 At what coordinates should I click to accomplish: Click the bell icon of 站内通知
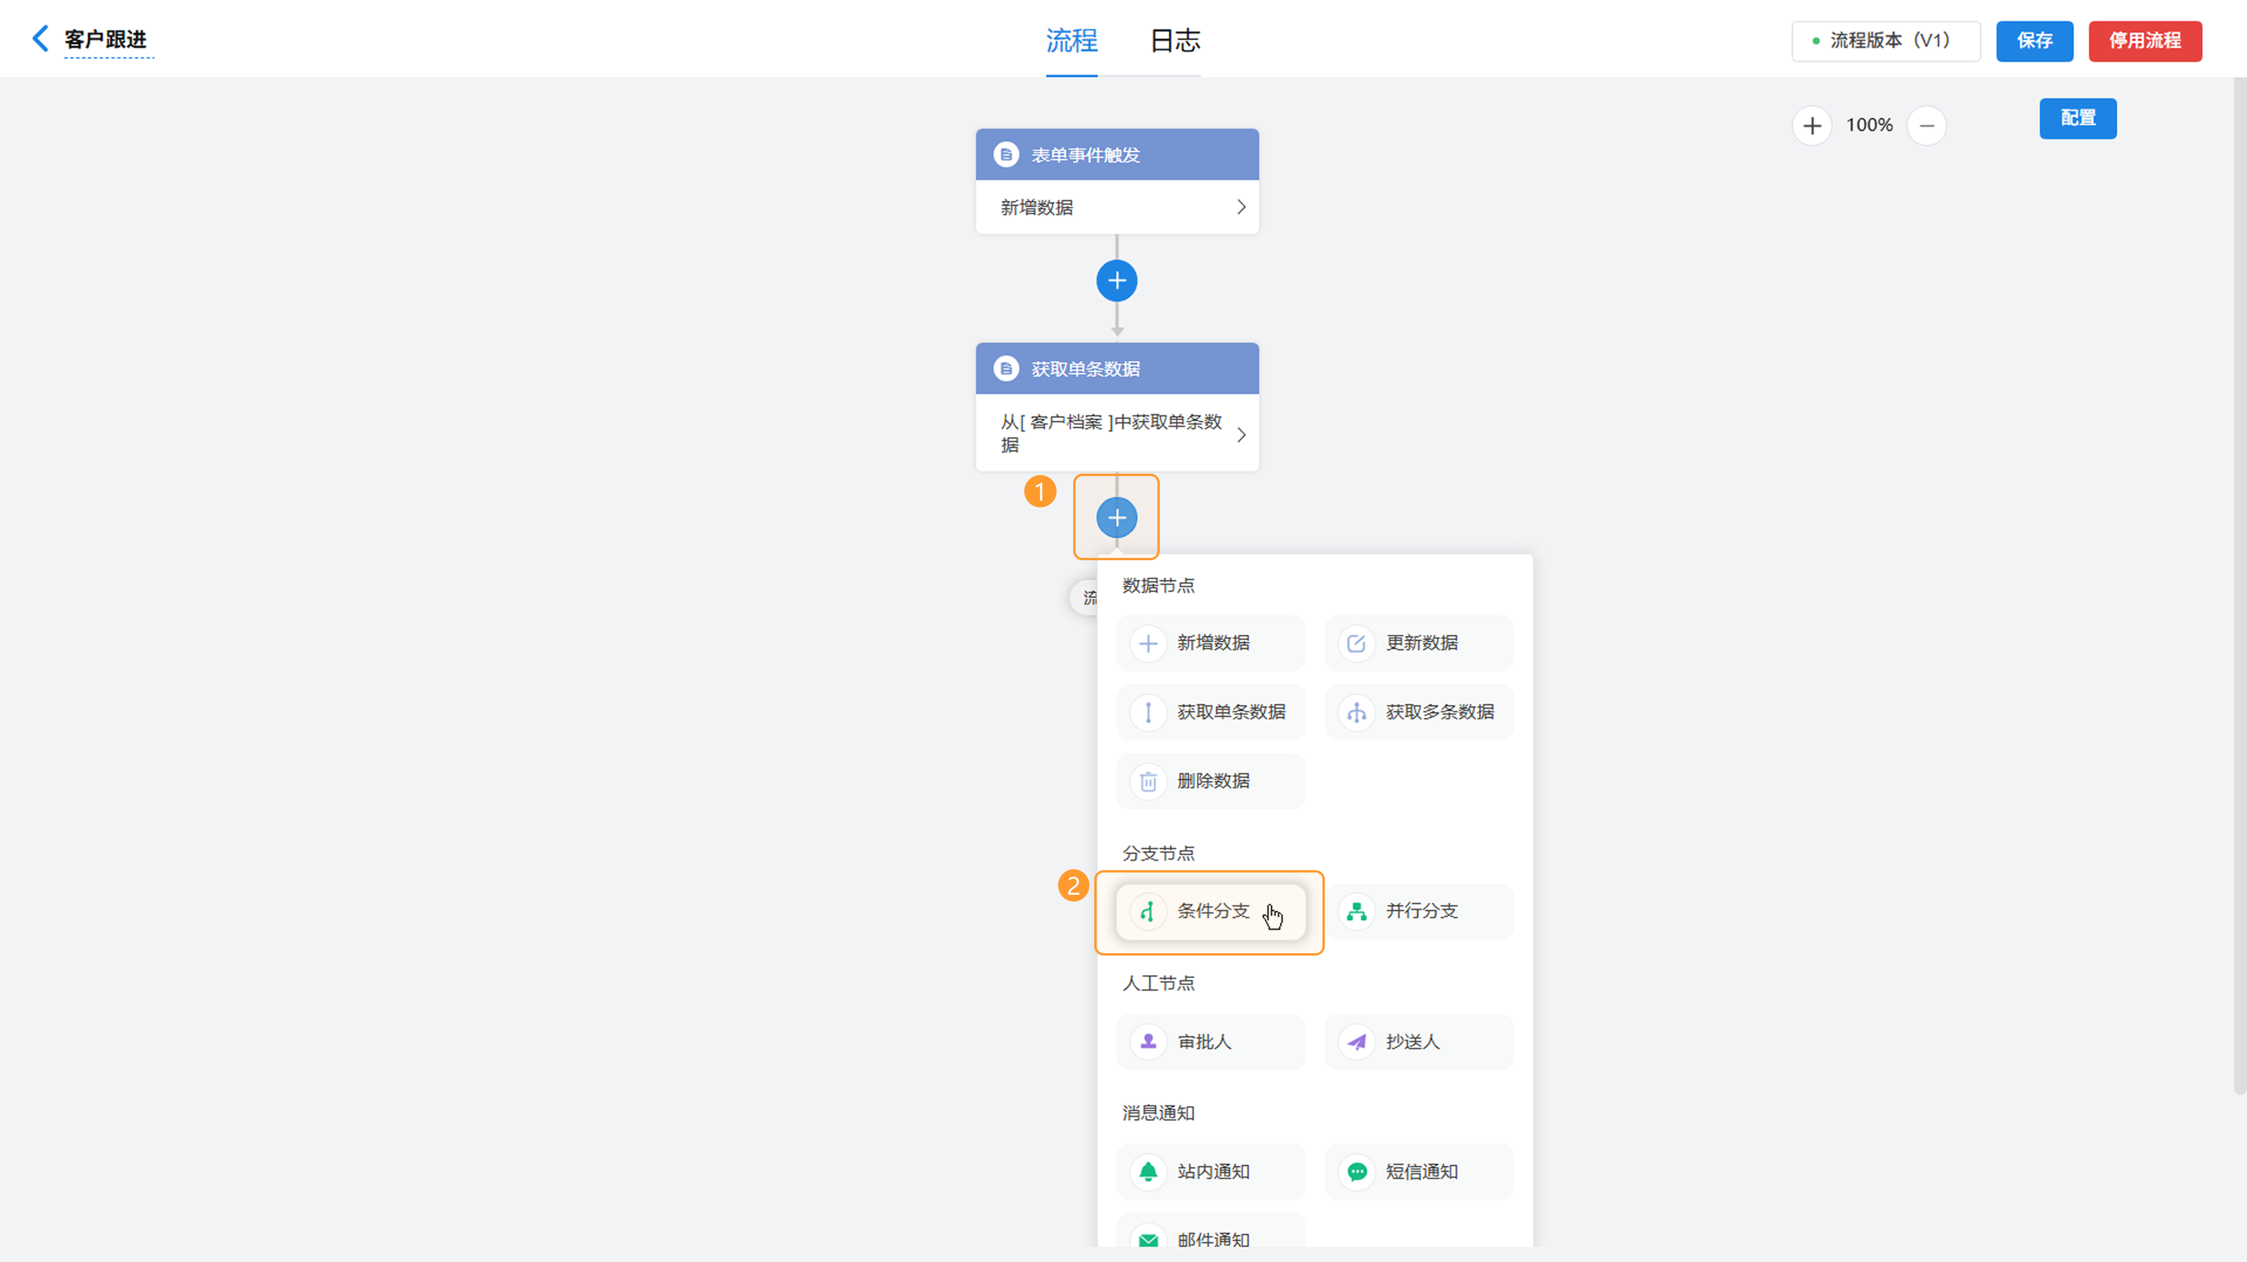pyautogui.click(x=1148, y=1171)
